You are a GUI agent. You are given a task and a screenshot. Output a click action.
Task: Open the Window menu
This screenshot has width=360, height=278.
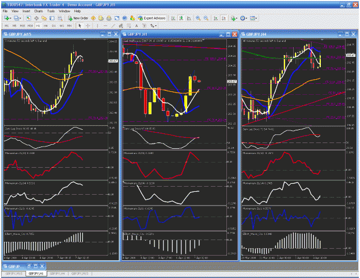pyautogui.click(x=65, y=11)
